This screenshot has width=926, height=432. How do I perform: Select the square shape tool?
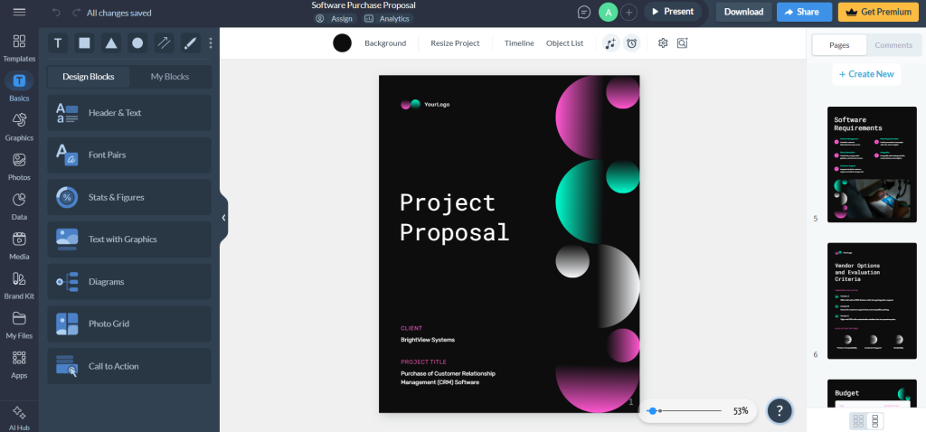(84, 43)
